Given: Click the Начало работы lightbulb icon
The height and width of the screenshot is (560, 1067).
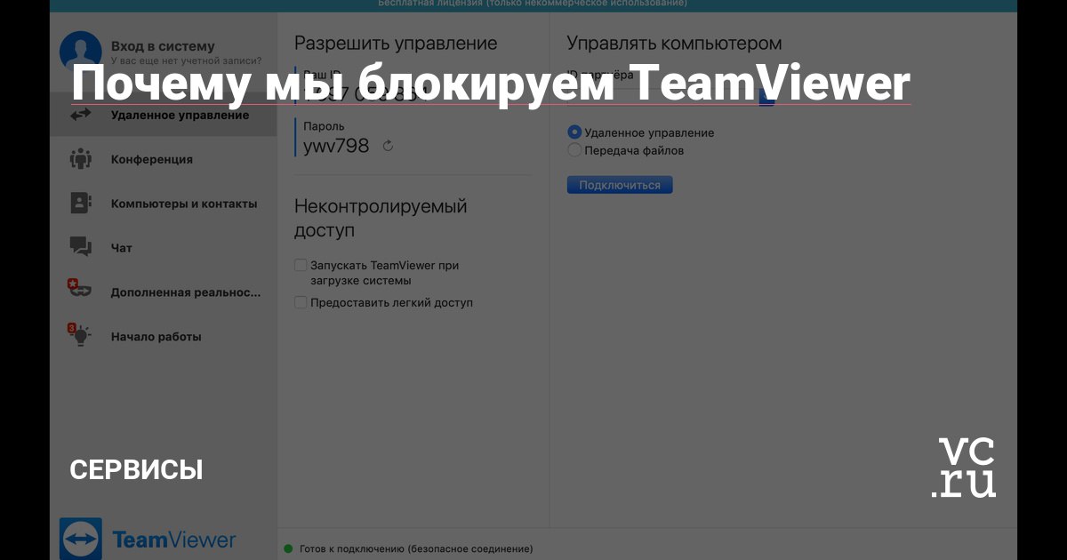Looking at the screenshot, I should (79, 334).
